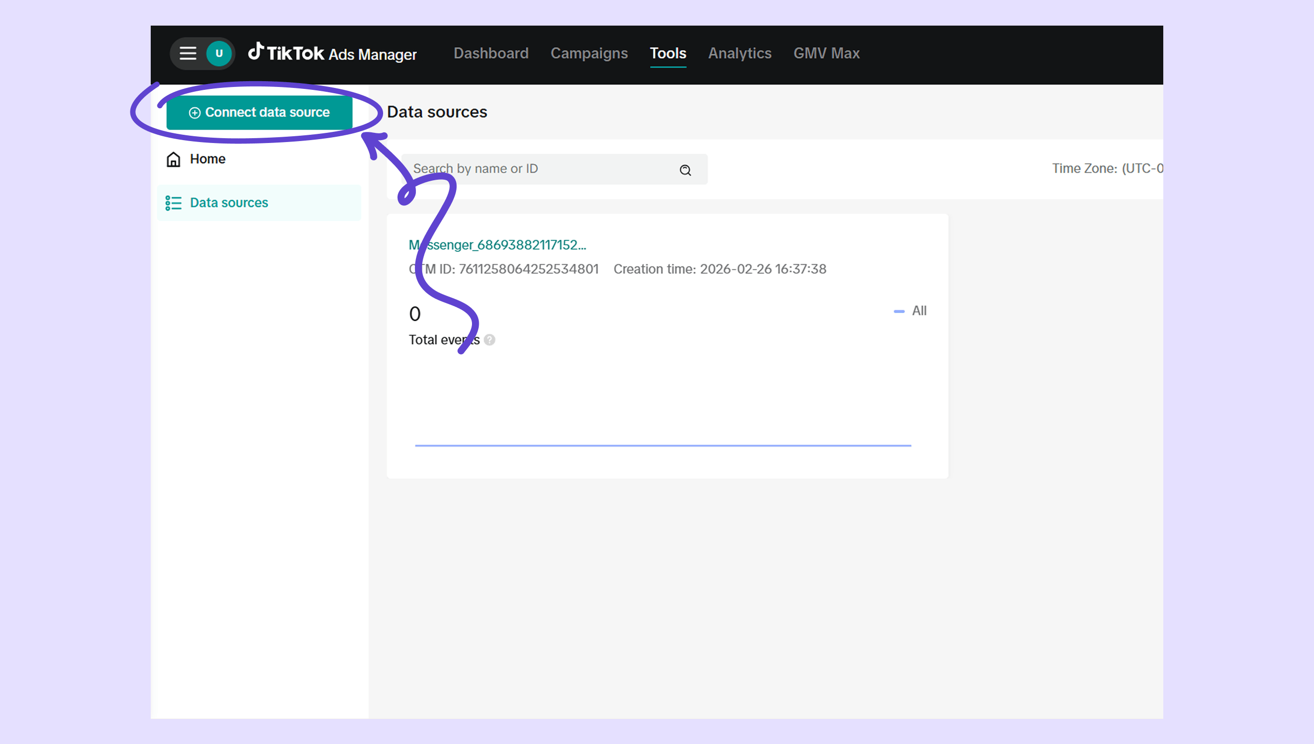Open the Messenger_68693882117152 data source link

pos(497,245)
